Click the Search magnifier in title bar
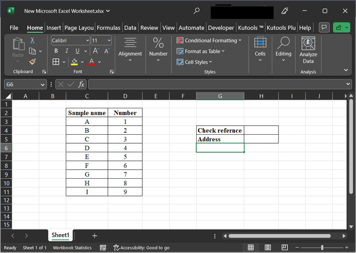Viewport: 356px width, 253px height. click(x=197, y=10)
